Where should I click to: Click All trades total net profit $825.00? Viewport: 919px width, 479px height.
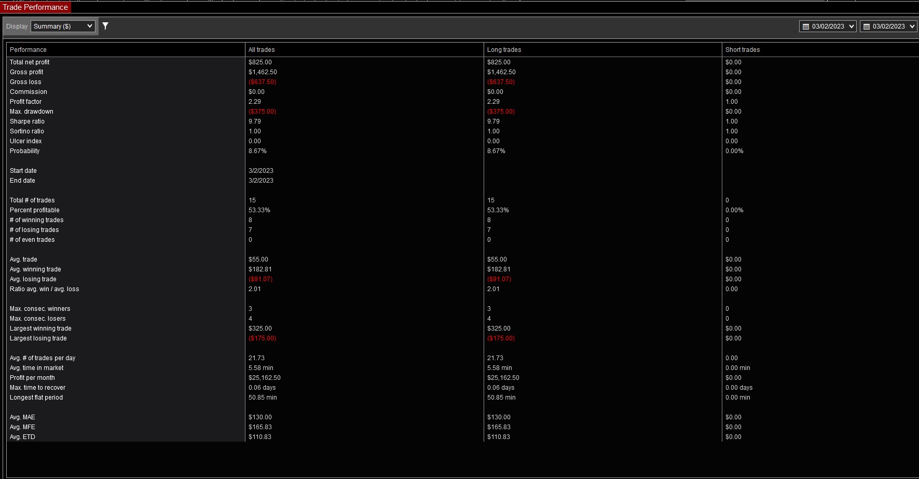(x=260, y=62)
